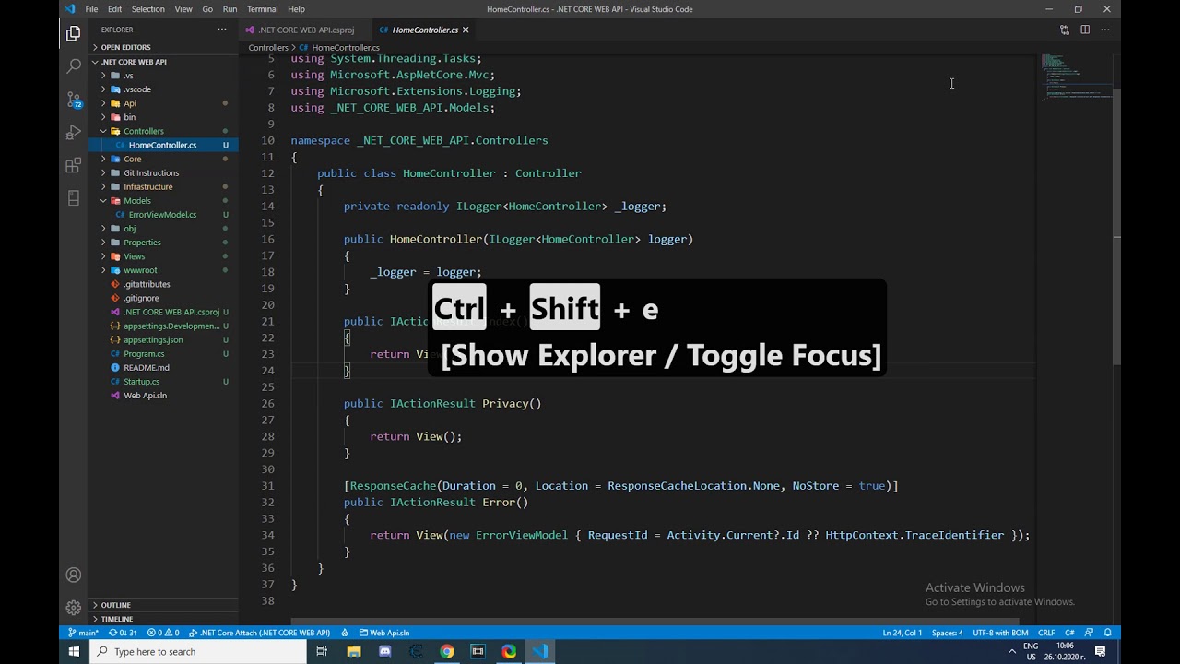Viewport: 1180px width, 664px height.
Task: Click the VS Code logo in title bar
Action: pos(70,9)
